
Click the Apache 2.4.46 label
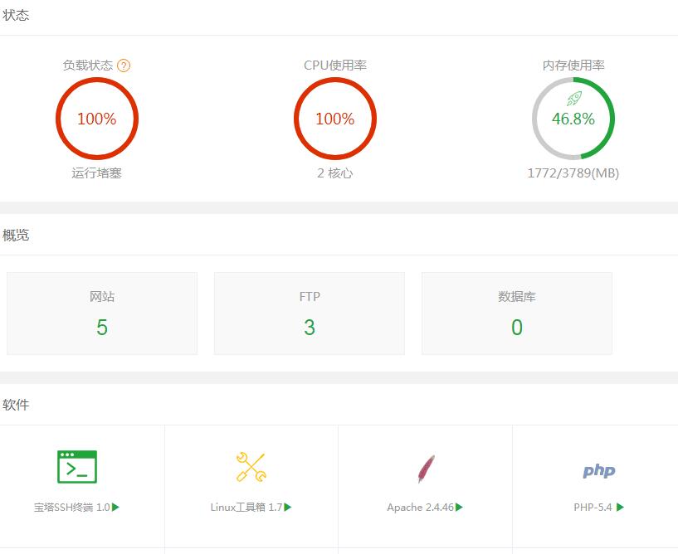[x=420, y=508]
